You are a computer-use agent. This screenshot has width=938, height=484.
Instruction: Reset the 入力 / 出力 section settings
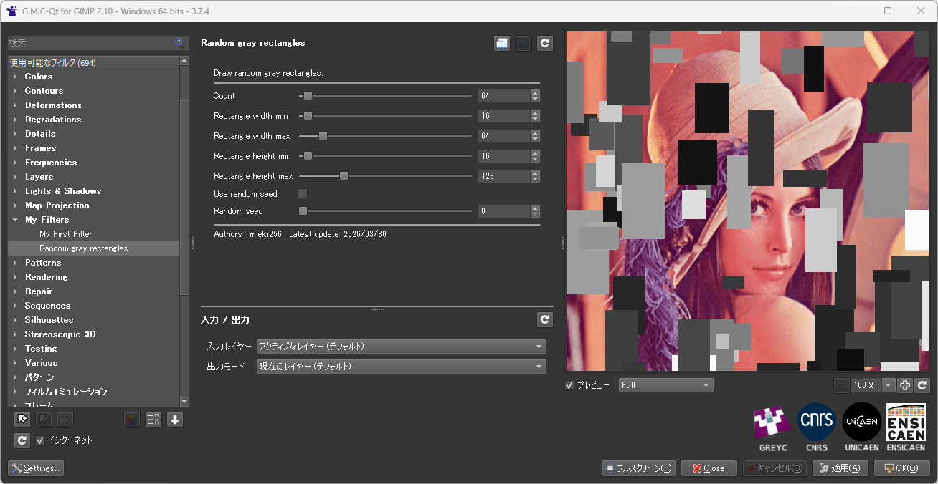[545, 320]
